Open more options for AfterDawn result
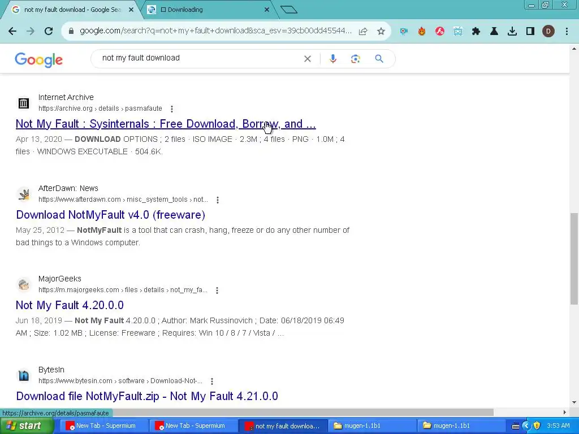Viewport: 579px width, 434px height. [x=218, y=200]
